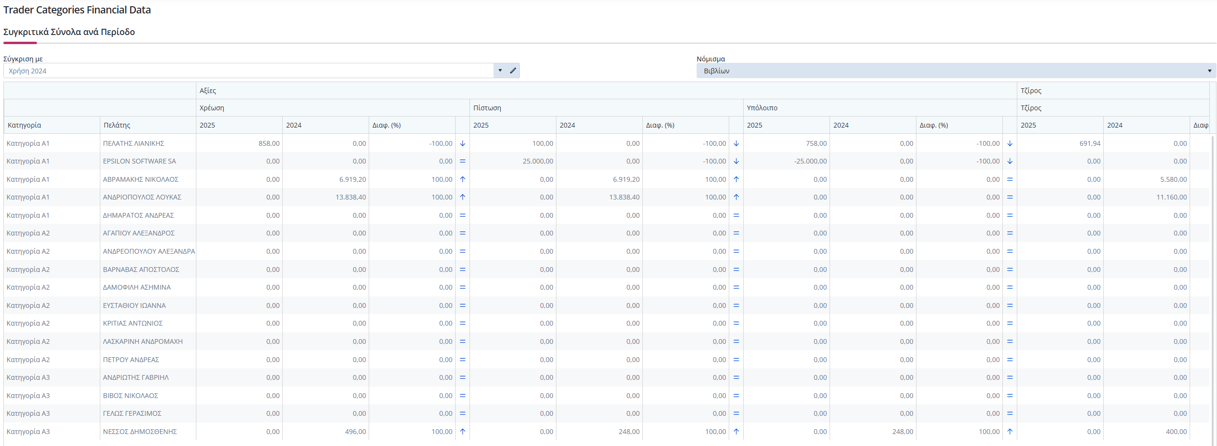Click Υπόλοιπο down arrow for EPSILON SOFTWARE SA

[1010, 161]
